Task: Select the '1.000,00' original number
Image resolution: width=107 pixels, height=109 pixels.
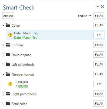Action: pyautogui.click(x=22, y=82)
